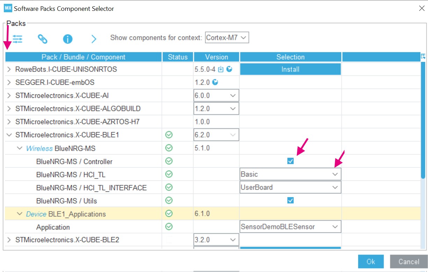Click green status check for Wireless BlueNRG-MS
Screen dimensions: 428x272
point(169,148)
